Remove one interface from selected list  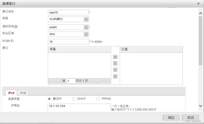click(115, 70)
